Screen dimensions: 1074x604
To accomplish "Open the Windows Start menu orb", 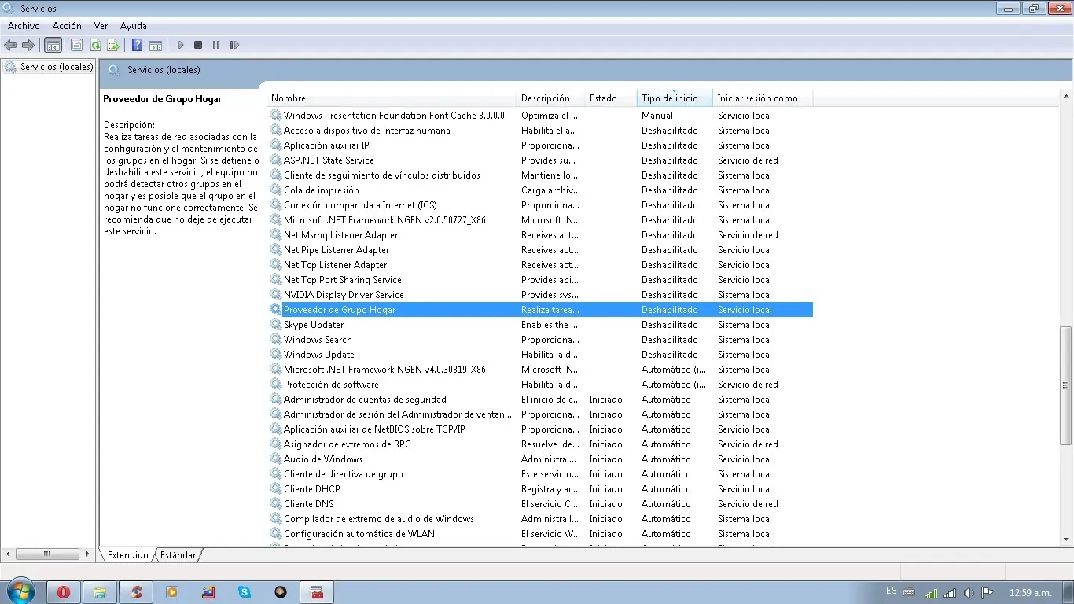I will 21,591.
